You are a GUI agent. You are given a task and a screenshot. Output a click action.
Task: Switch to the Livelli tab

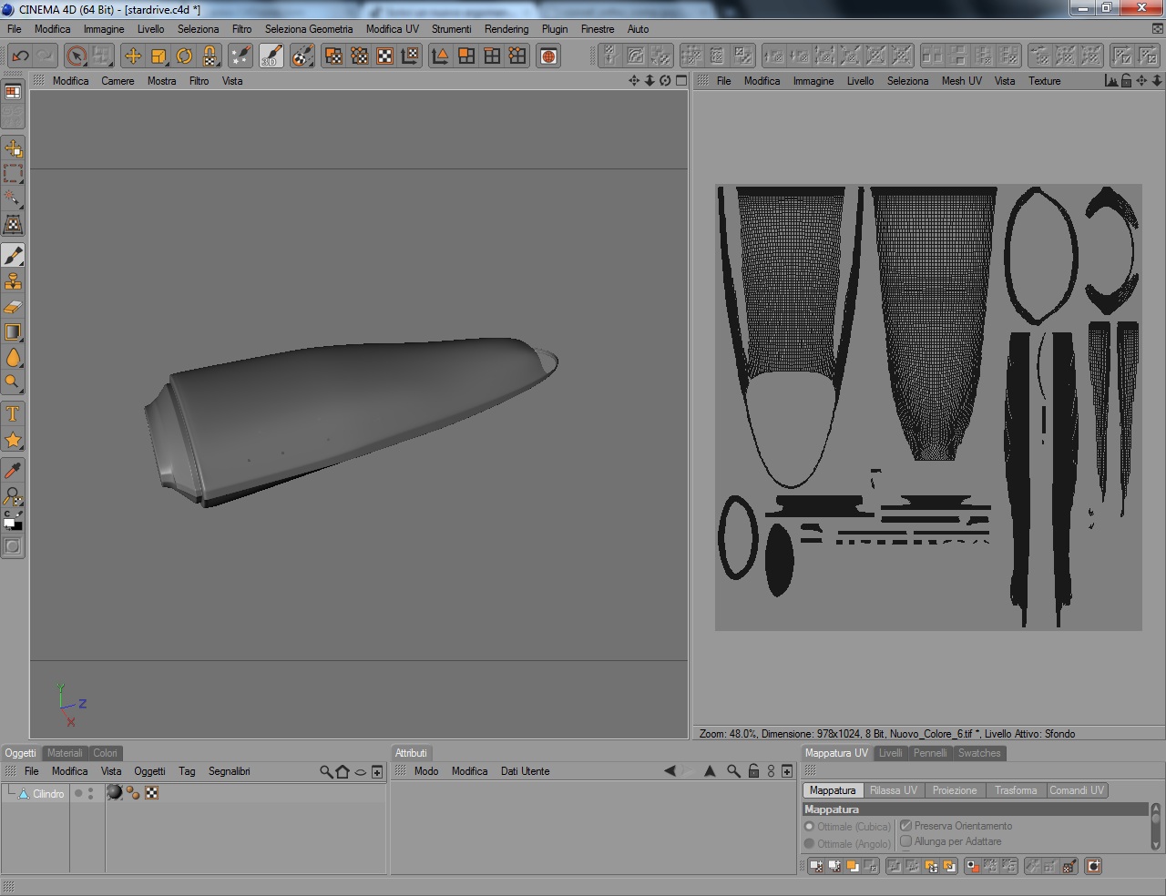pyautogui.click(x=890, y=753)
